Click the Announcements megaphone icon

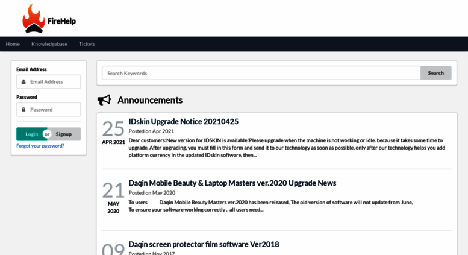(x=104, y=100)
